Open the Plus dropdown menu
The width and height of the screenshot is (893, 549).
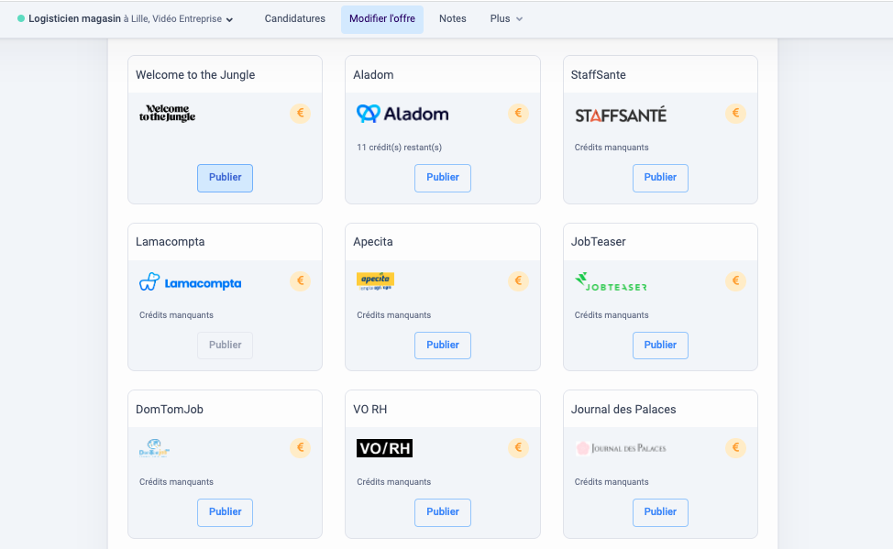pyautogui.click(x=506, y=19)
